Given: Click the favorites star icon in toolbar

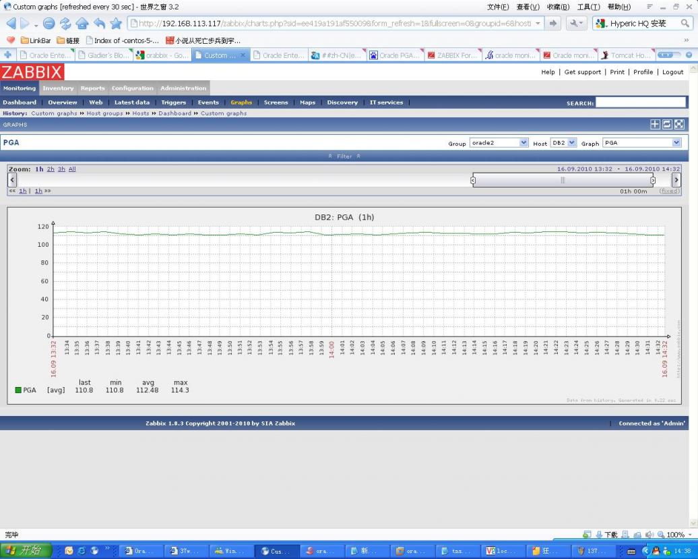Looking at the screenshot, I should point(116,24).
